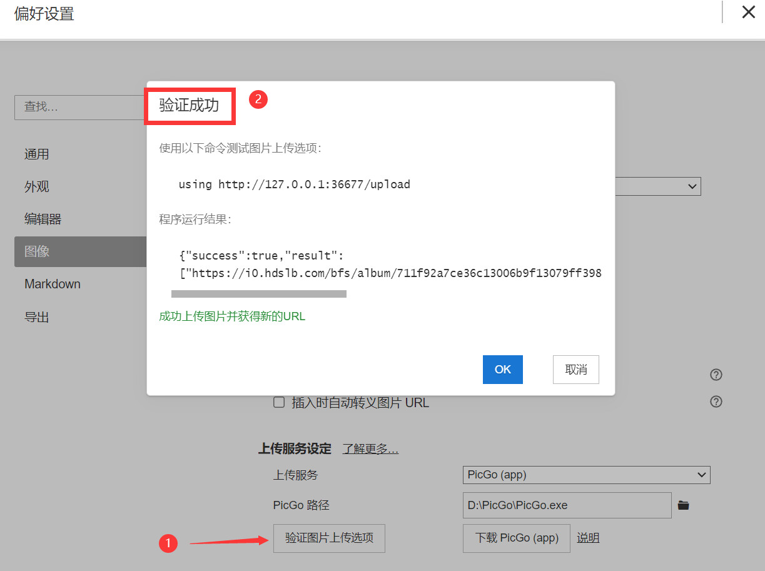Close the preferences window with X
Viewport: 765px width, 571px height.
(x=748, y=12)
